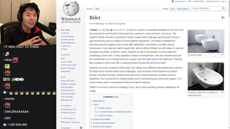Open Wikimedia Commons link

point(70,122)
